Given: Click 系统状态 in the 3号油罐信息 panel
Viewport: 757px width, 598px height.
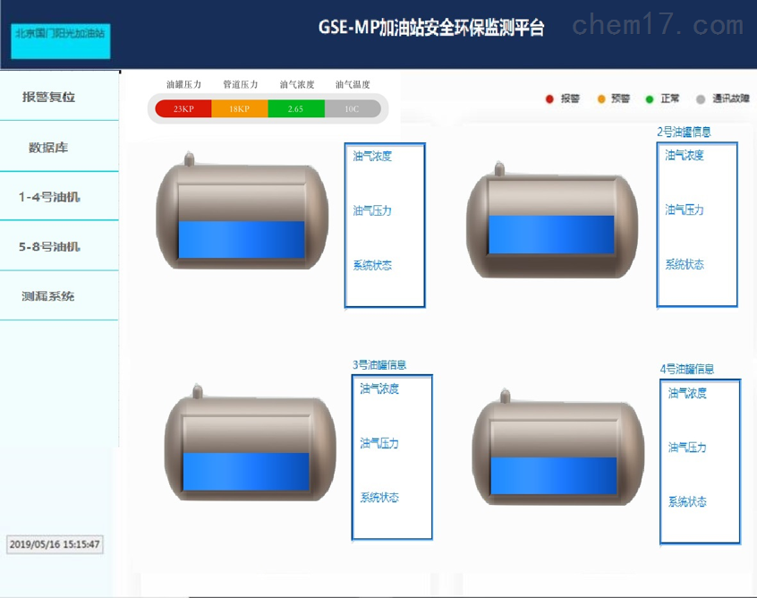Looking at the screenshot, I should [x=379, y=498].
